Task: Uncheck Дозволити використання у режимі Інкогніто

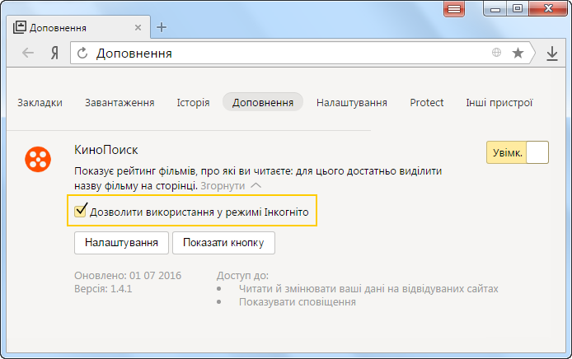Action: click(x=80, y=211)
